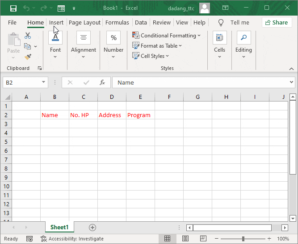
Task: Click the user account avatar icon
Action: (x=205, y=8)
